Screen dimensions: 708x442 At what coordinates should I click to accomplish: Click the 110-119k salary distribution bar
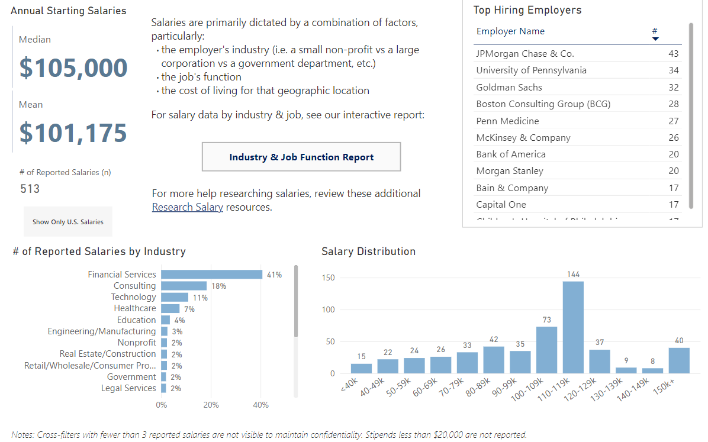[x=573, y=327]
